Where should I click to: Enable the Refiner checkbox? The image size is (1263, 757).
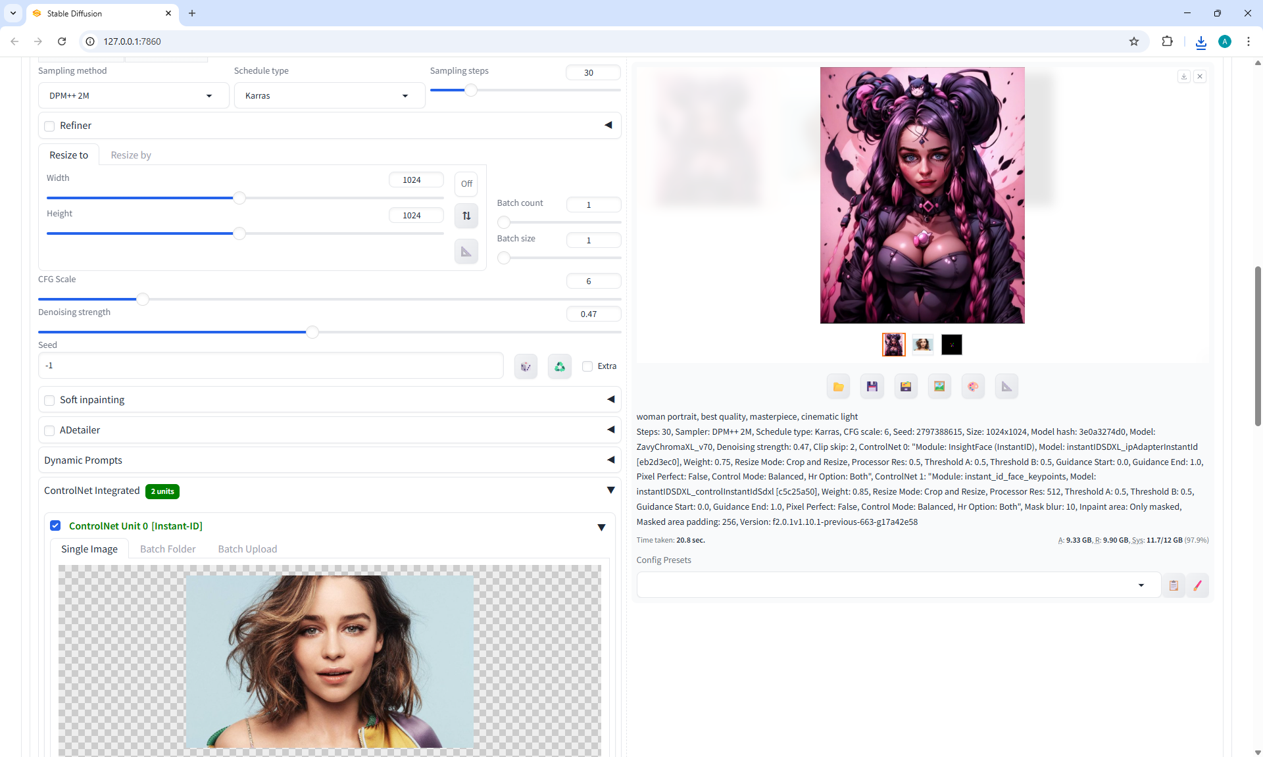pyautogui.click(x=49, y=126)
